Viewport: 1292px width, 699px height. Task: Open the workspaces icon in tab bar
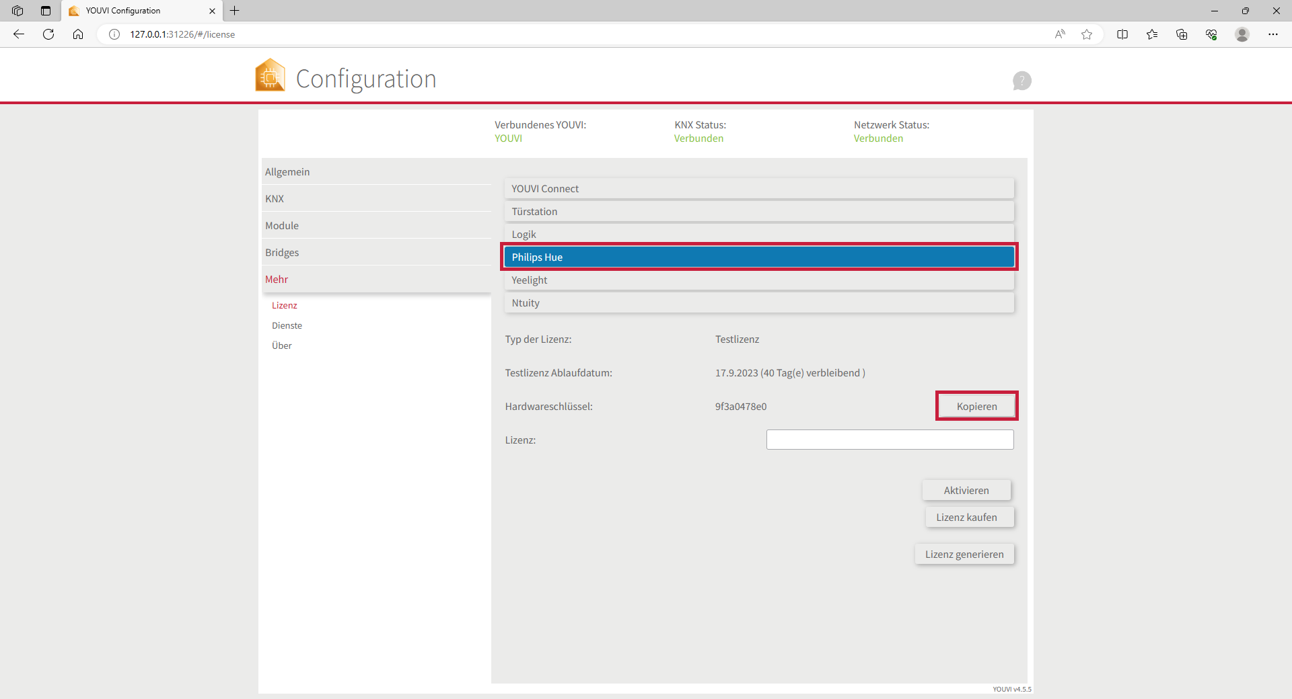coord(17,11)
